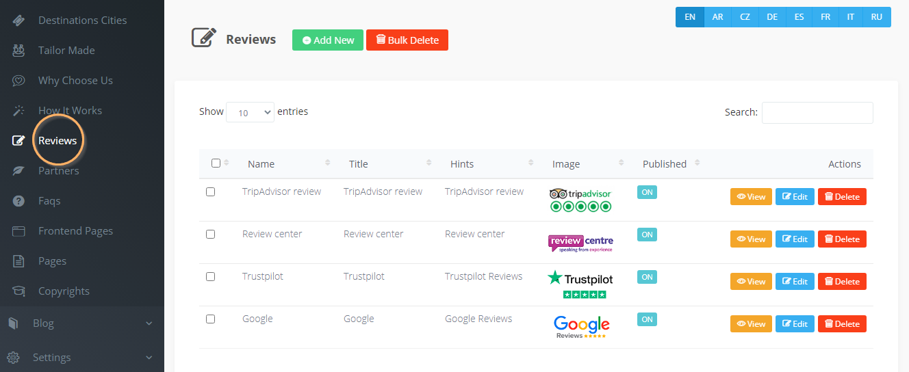909x372 pixels.
Task: Click the Tailor Made sidebar icon
Action: pos(18,51)
